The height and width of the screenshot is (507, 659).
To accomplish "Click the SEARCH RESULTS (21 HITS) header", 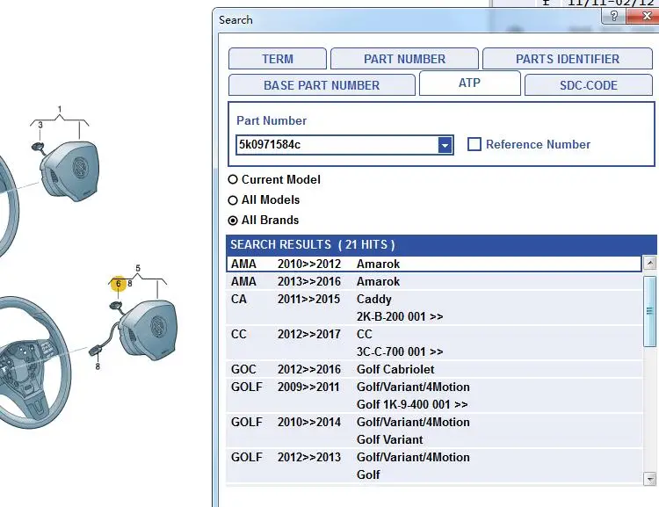I will (x=441, y=244).
